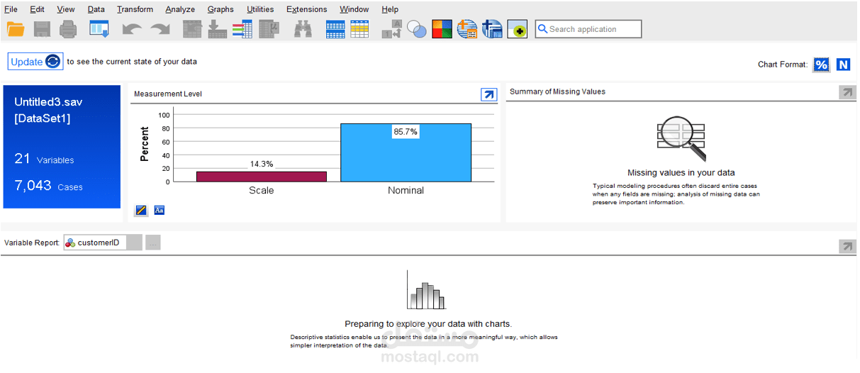
Task: Click the 'Summary of Missing Values' title
Action: 557,91
